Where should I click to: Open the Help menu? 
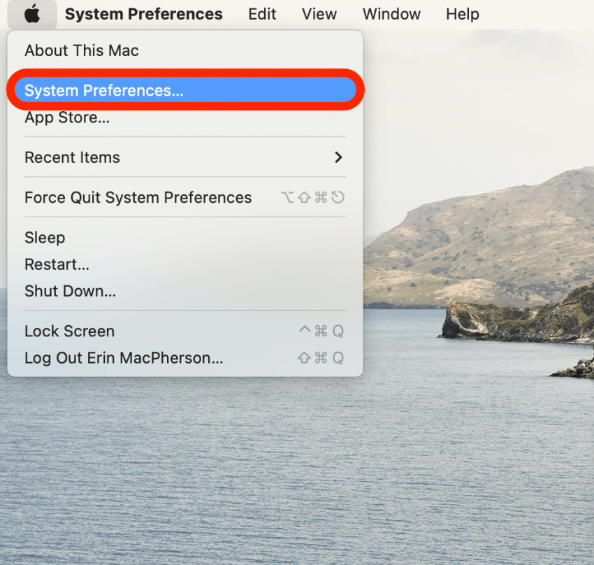point(462,14)
